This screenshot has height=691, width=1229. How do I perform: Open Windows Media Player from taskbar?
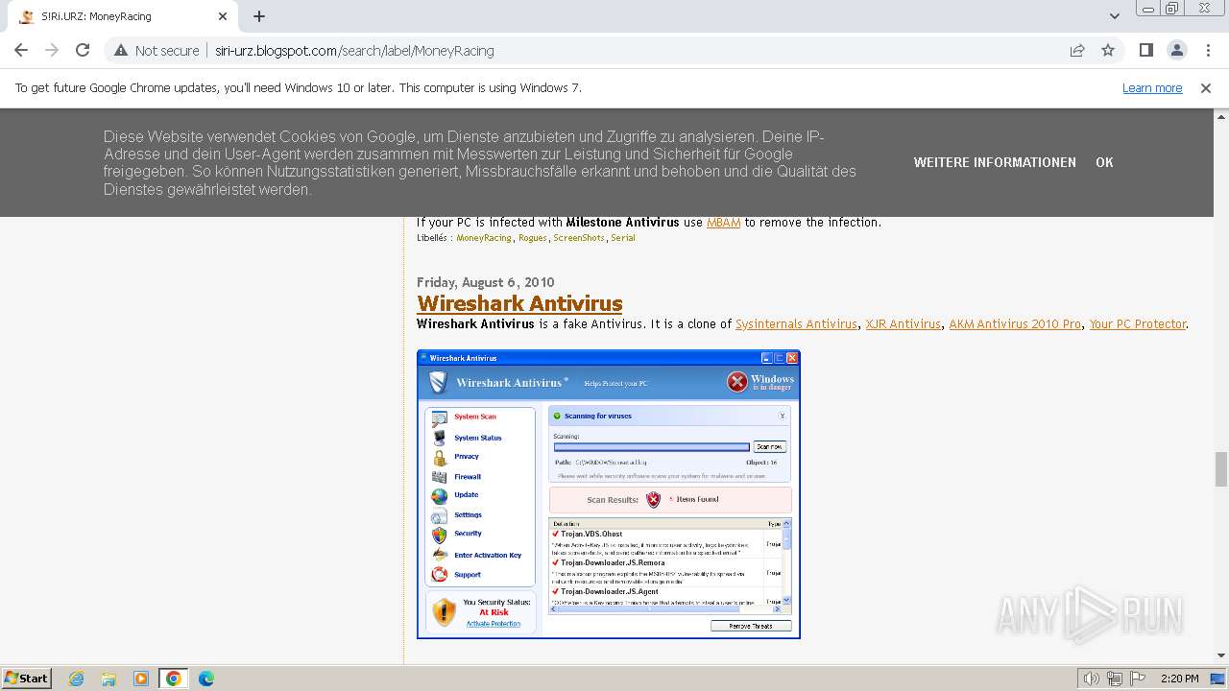141,679
